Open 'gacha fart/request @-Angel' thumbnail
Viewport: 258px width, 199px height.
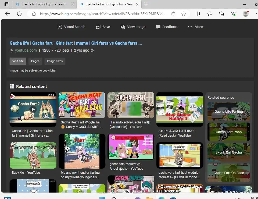point(131,147)
